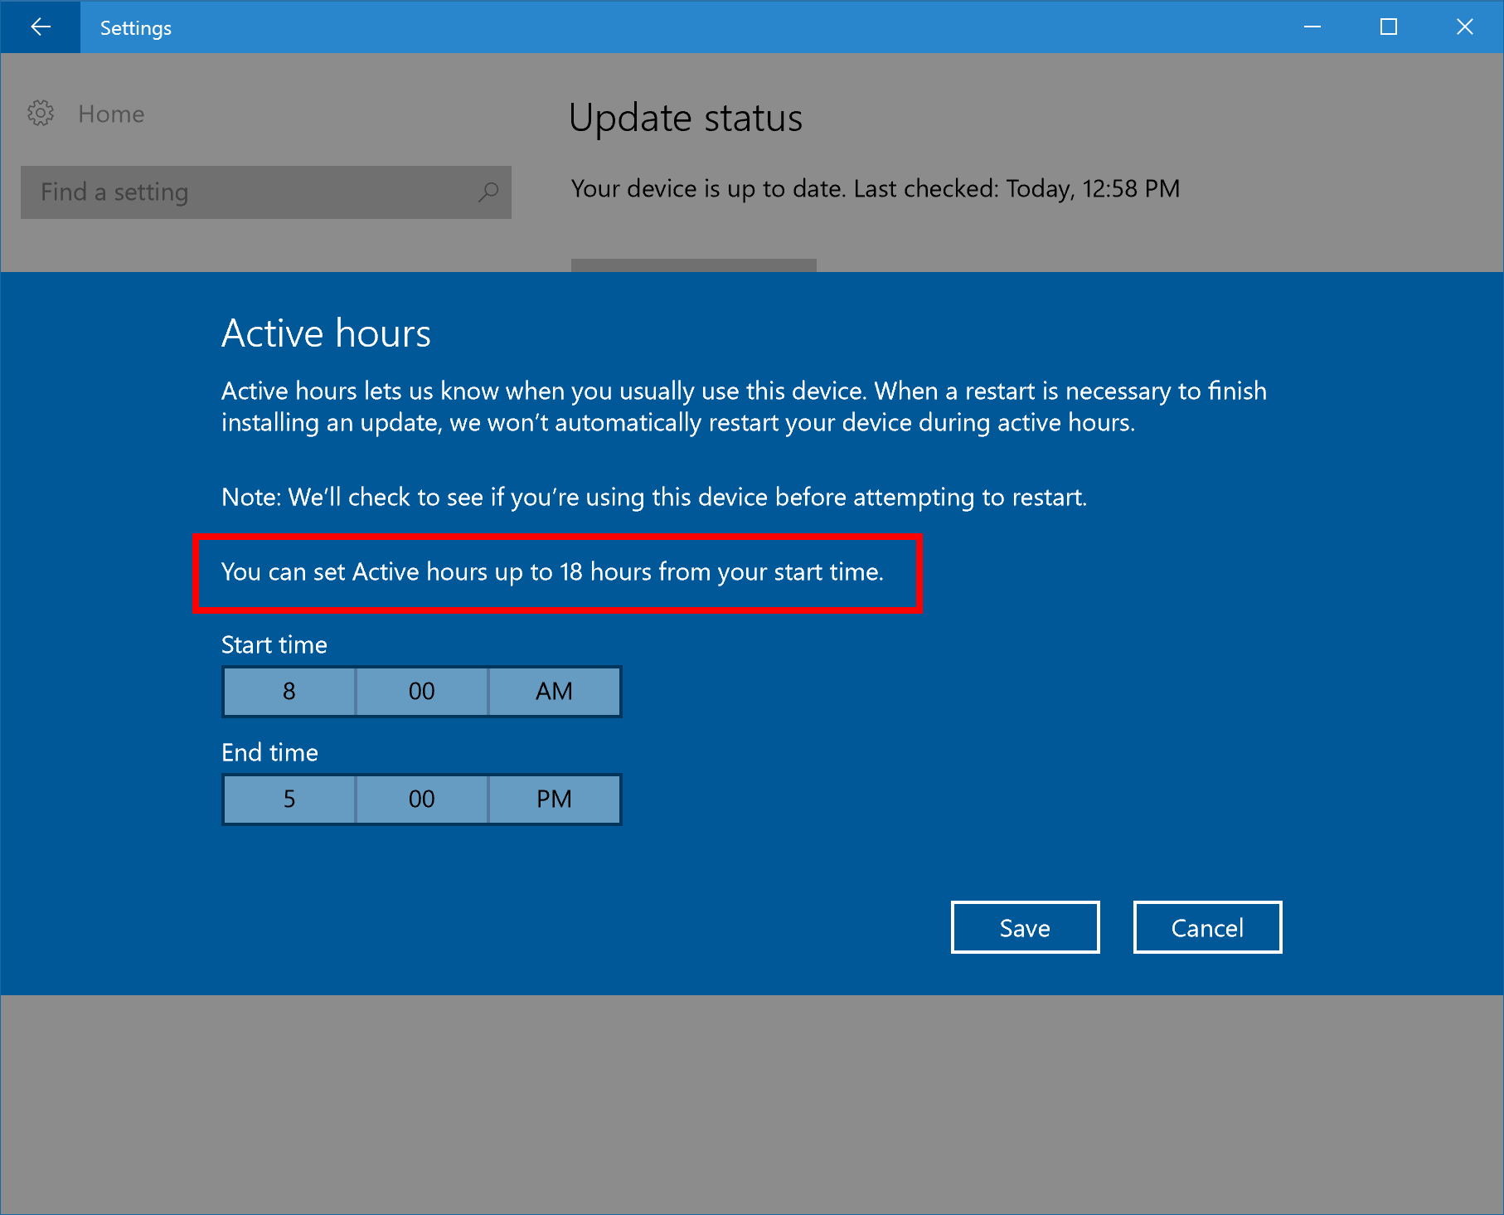The height and width of the screenshot is (1215, 1504).
Task: Minimize the Settings window
Action: coord(1312,27)
